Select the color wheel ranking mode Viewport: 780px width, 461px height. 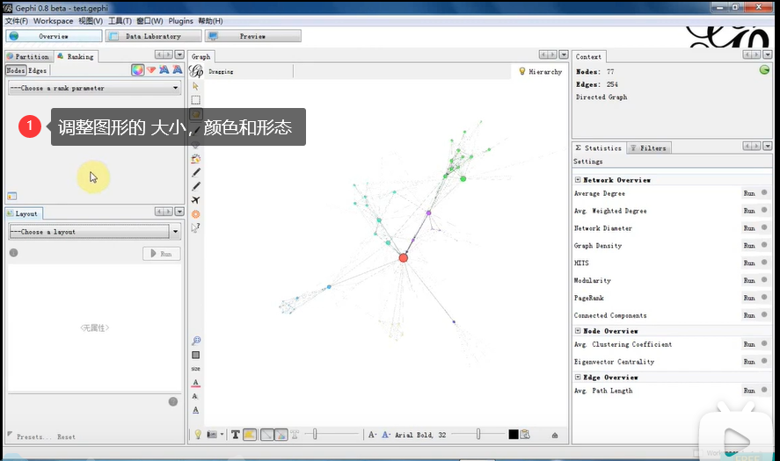(x=138, y=70)
